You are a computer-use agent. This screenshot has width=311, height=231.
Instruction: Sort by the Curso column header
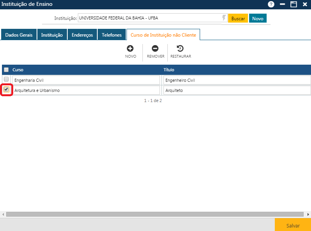pyautogui.click(x=18, y=70)
